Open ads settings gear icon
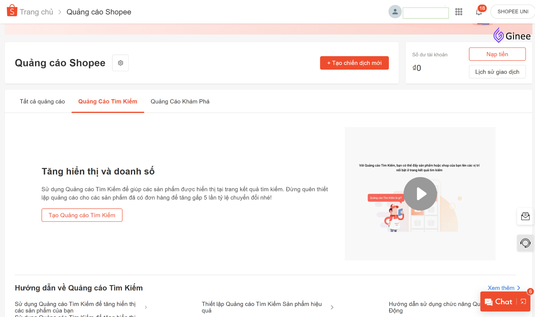 point(120,63)
